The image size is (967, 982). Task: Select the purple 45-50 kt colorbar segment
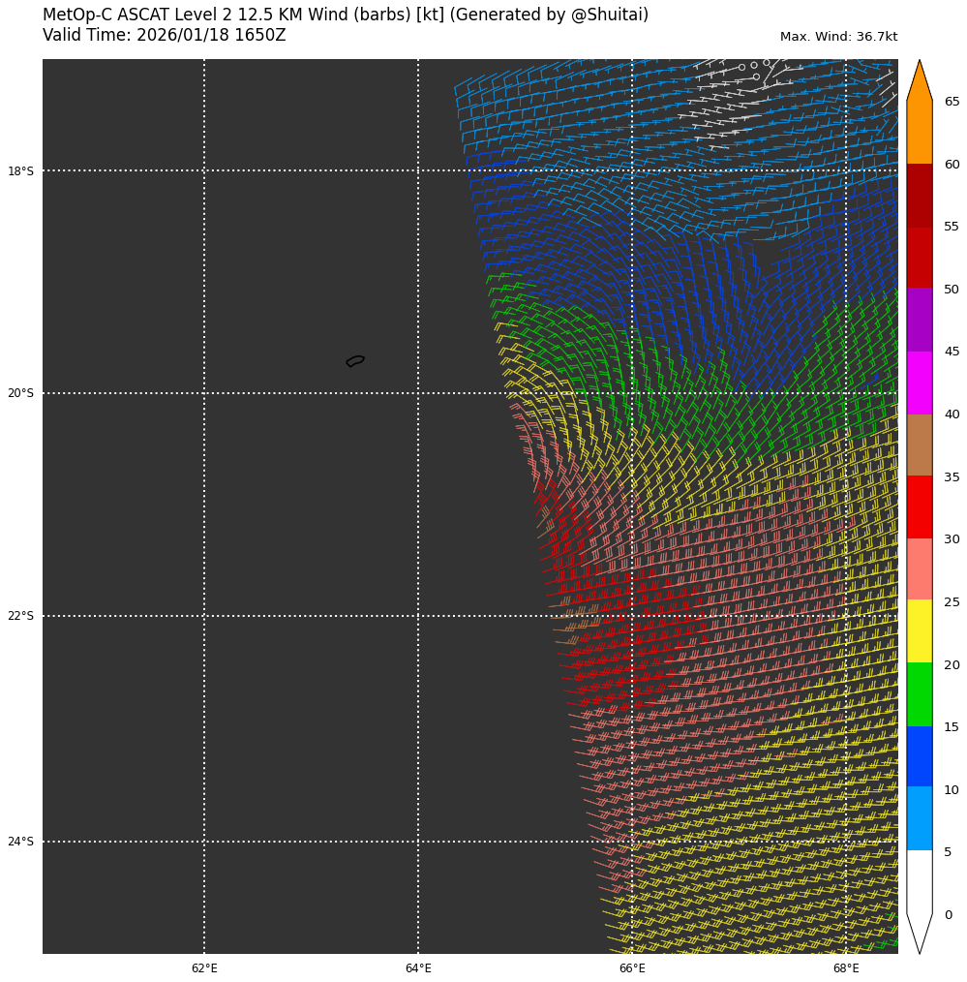point(919,320)
